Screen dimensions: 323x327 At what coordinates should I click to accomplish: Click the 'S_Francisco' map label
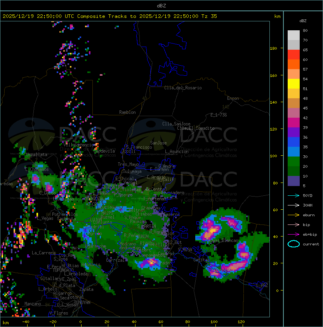139,148
